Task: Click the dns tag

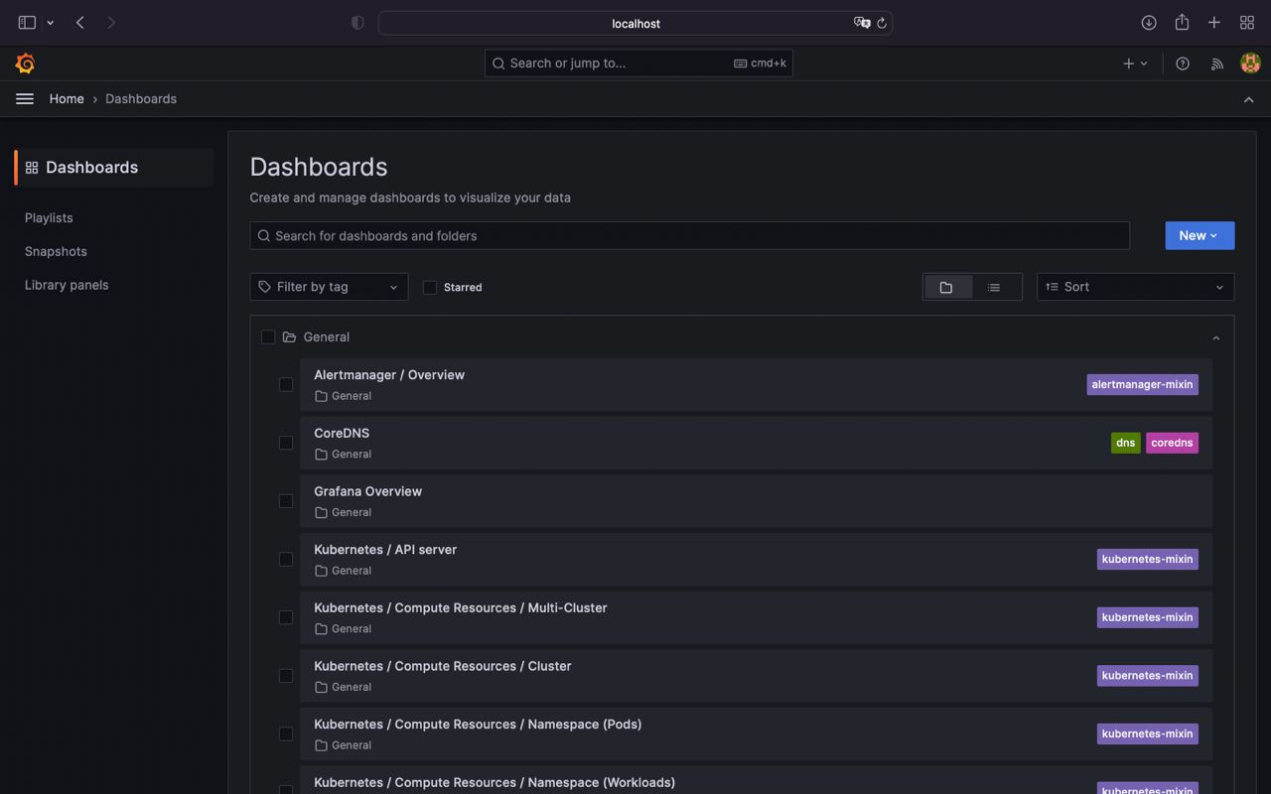Action: (x=1125, y=443)
